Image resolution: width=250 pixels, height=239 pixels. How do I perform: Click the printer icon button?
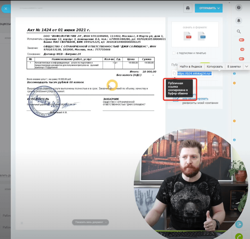(x=188, y=8)
